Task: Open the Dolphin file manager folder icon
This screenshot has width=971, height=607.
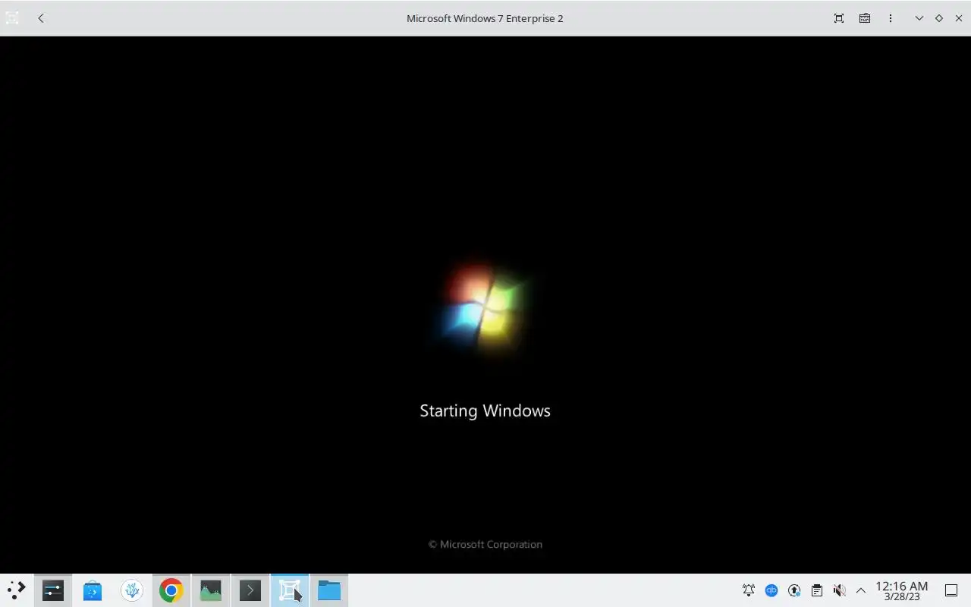Action: coord(329,590)
